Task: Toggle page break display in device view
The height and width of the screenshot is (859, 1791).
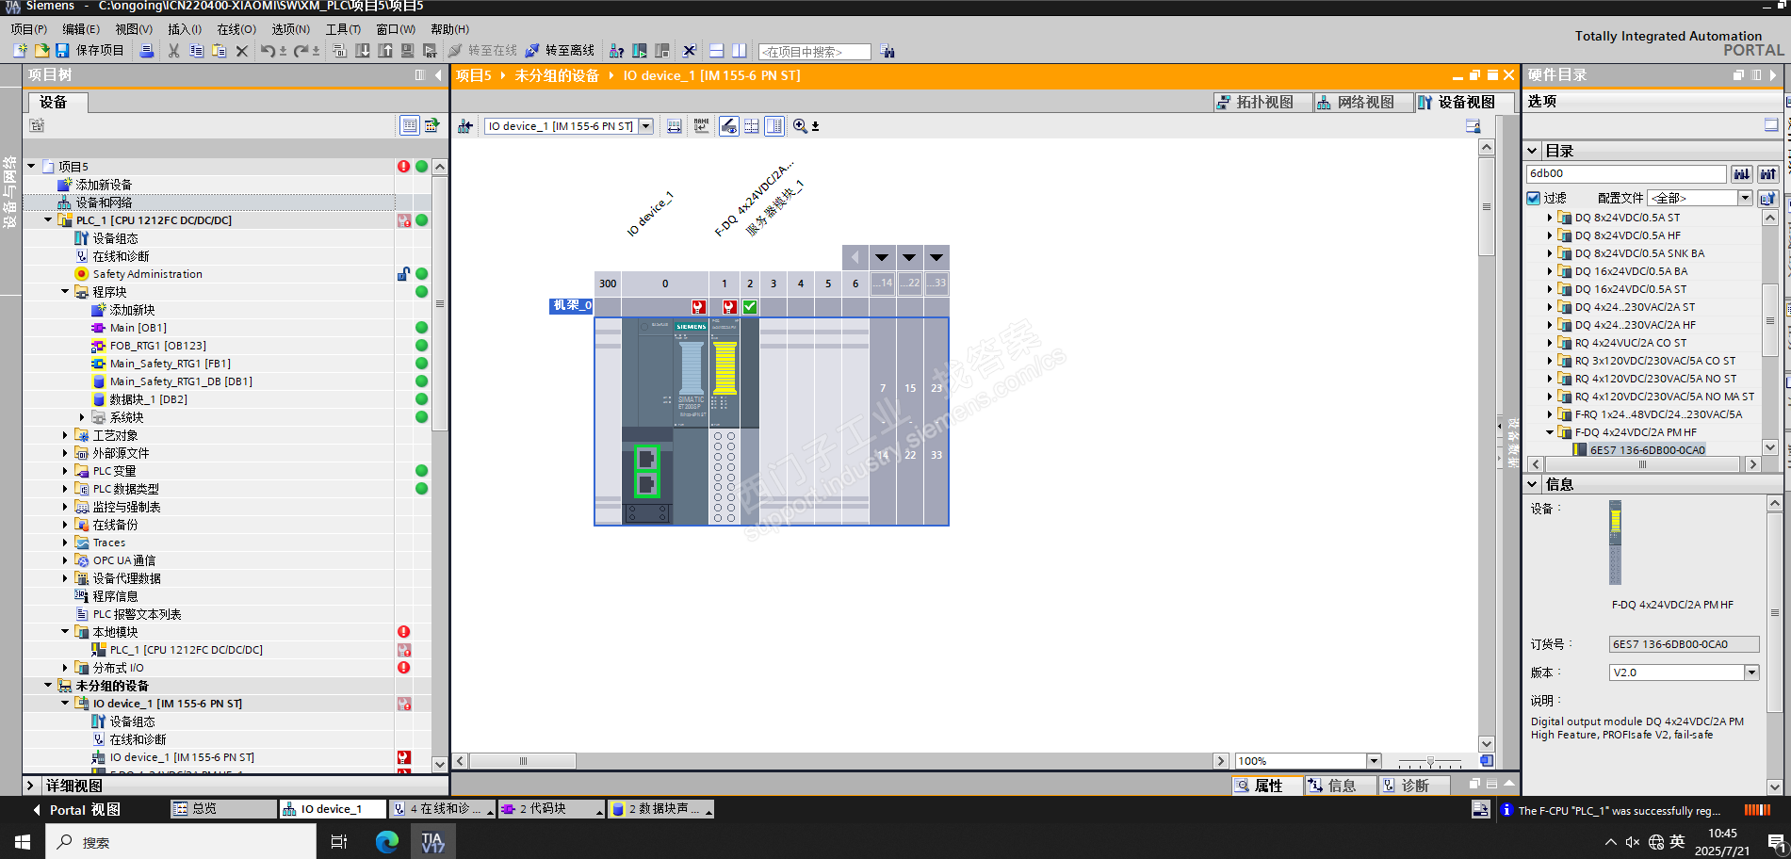Action: 752,126
